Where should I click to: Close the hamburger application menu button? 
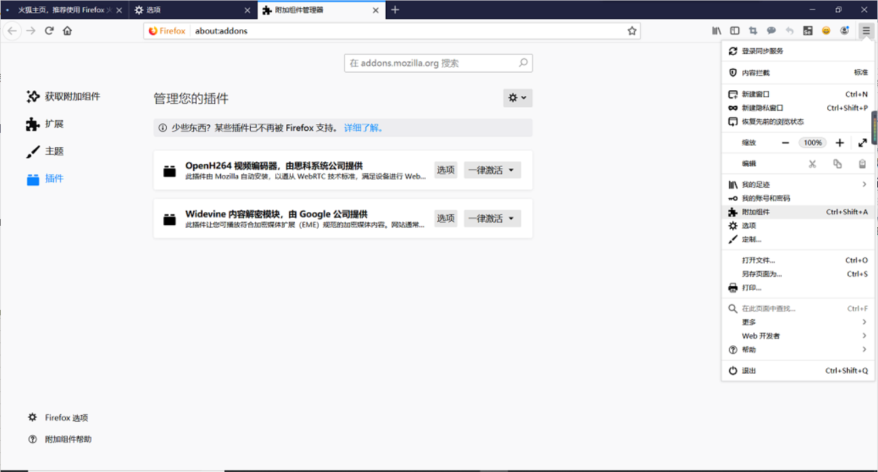866,31
